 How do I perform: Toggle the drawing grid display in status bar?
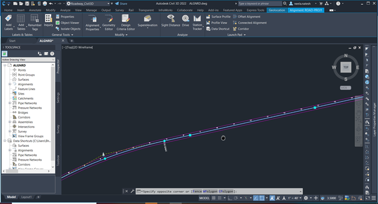[x=214, y=198]
